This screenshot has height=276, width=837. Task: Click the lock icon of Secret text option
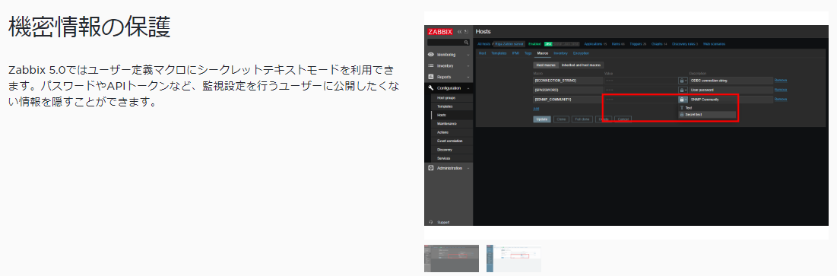682,115
